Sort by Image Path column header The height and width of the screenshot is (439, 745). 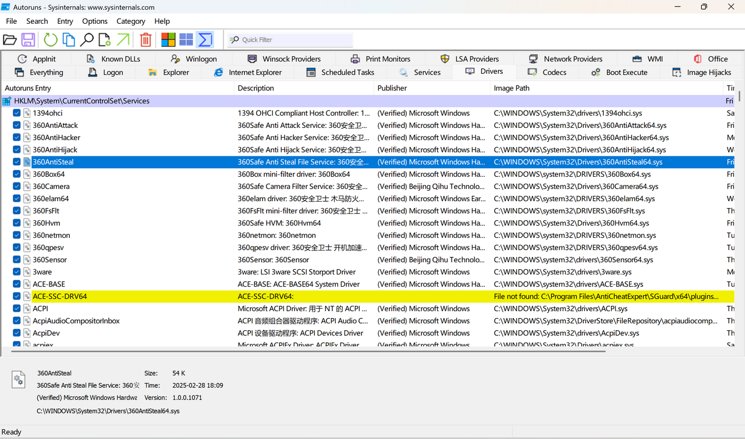[x=606, y=88]
